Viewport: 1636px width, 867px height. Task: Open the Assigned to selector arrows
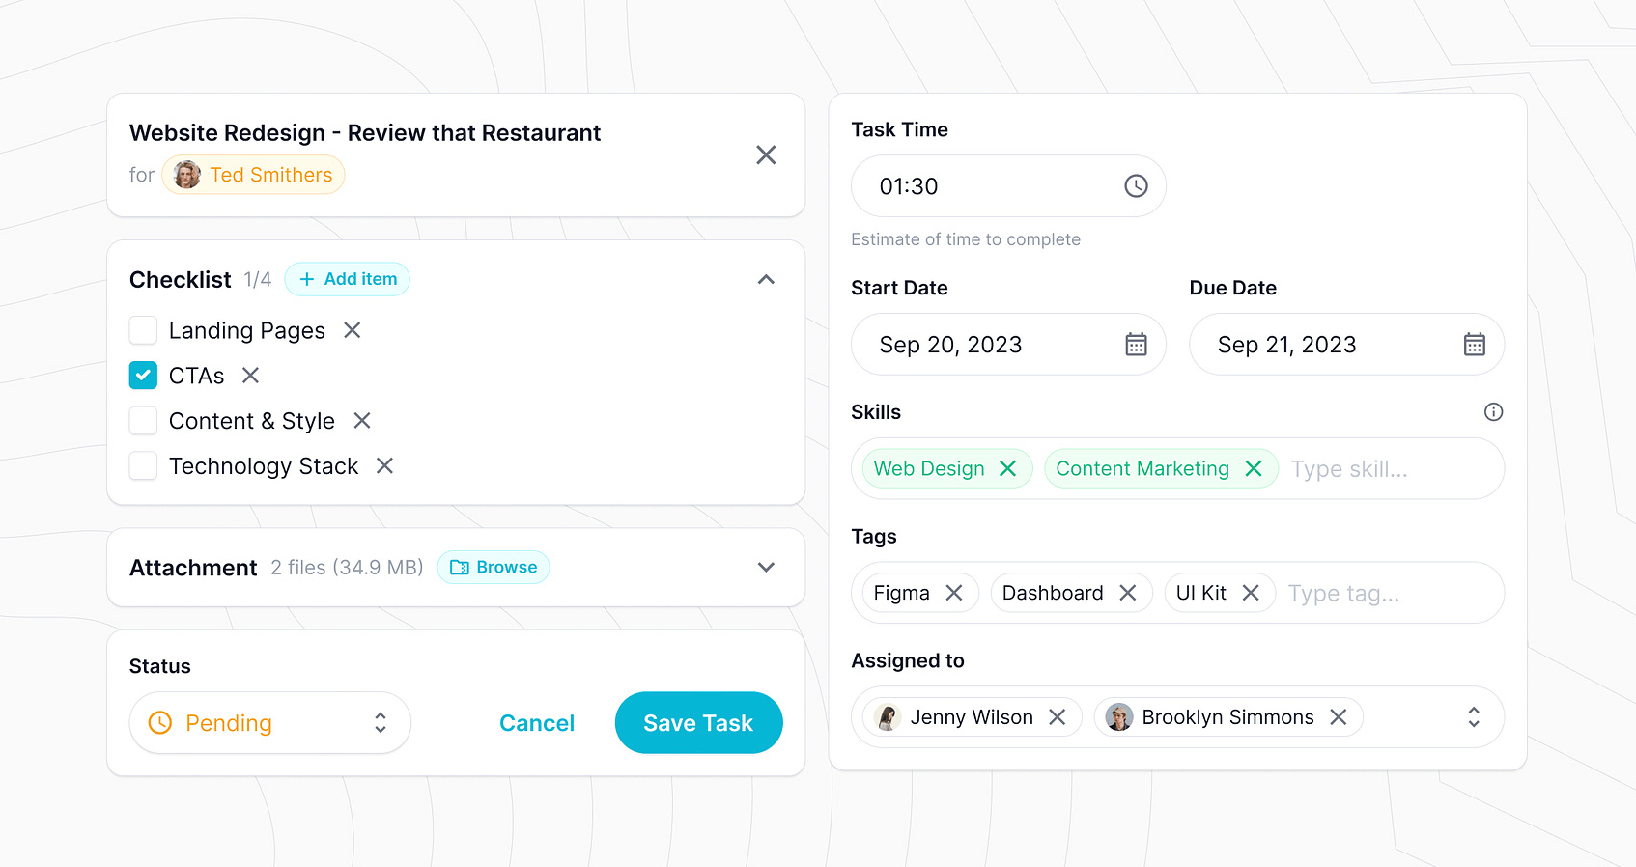click(1473, 717)
